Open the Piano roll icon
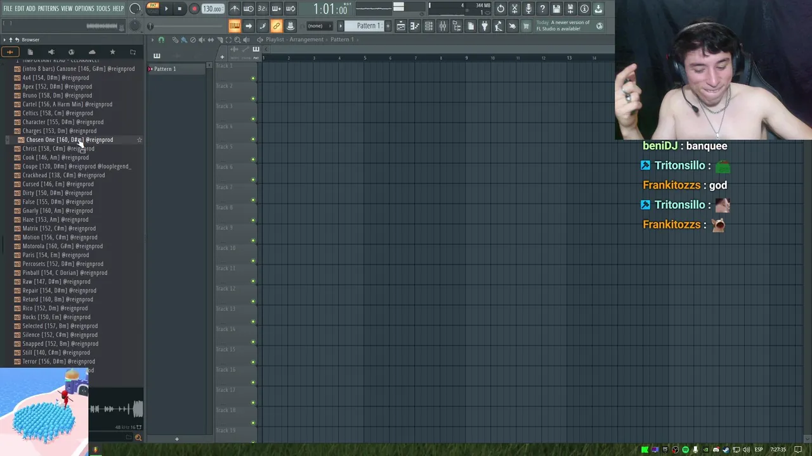Screen dimensions: 812x456 (415, 26)
